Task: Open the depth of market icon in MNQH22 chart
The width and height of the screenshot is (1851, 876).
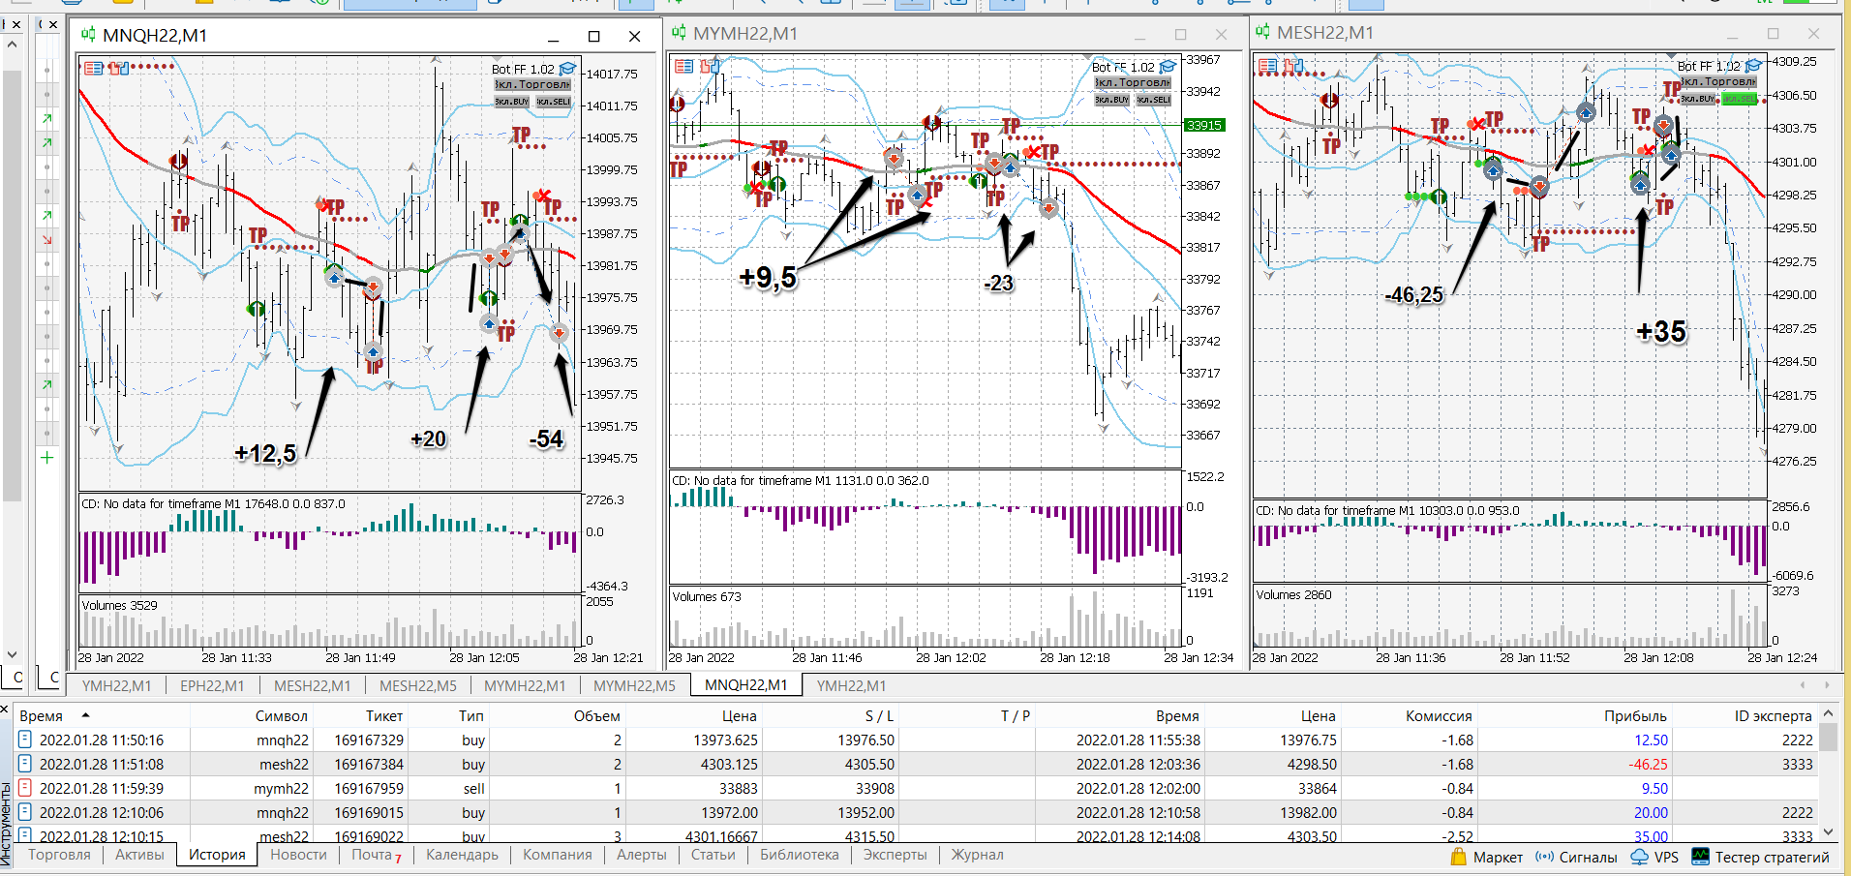Action: pyautogui.click(x=118, y=68)
